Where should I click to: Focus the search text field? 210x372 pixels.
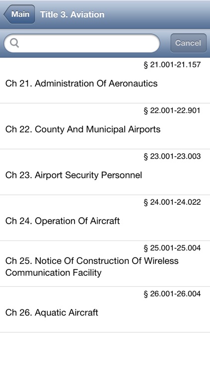(x=82, y=43)
